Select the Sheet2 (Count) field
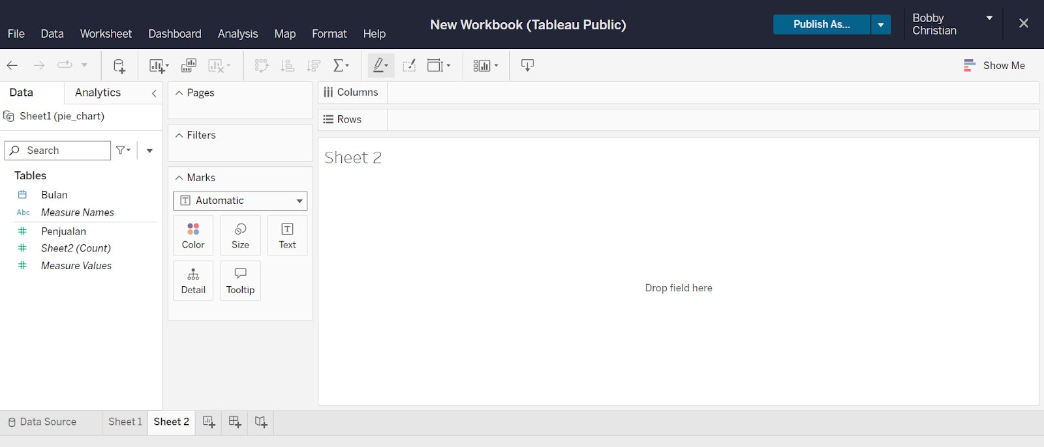 (x=76, y=248)
